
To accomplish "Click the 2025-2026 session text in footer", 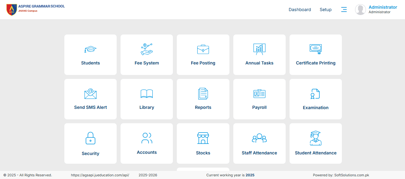I will [x=148, y=175].
